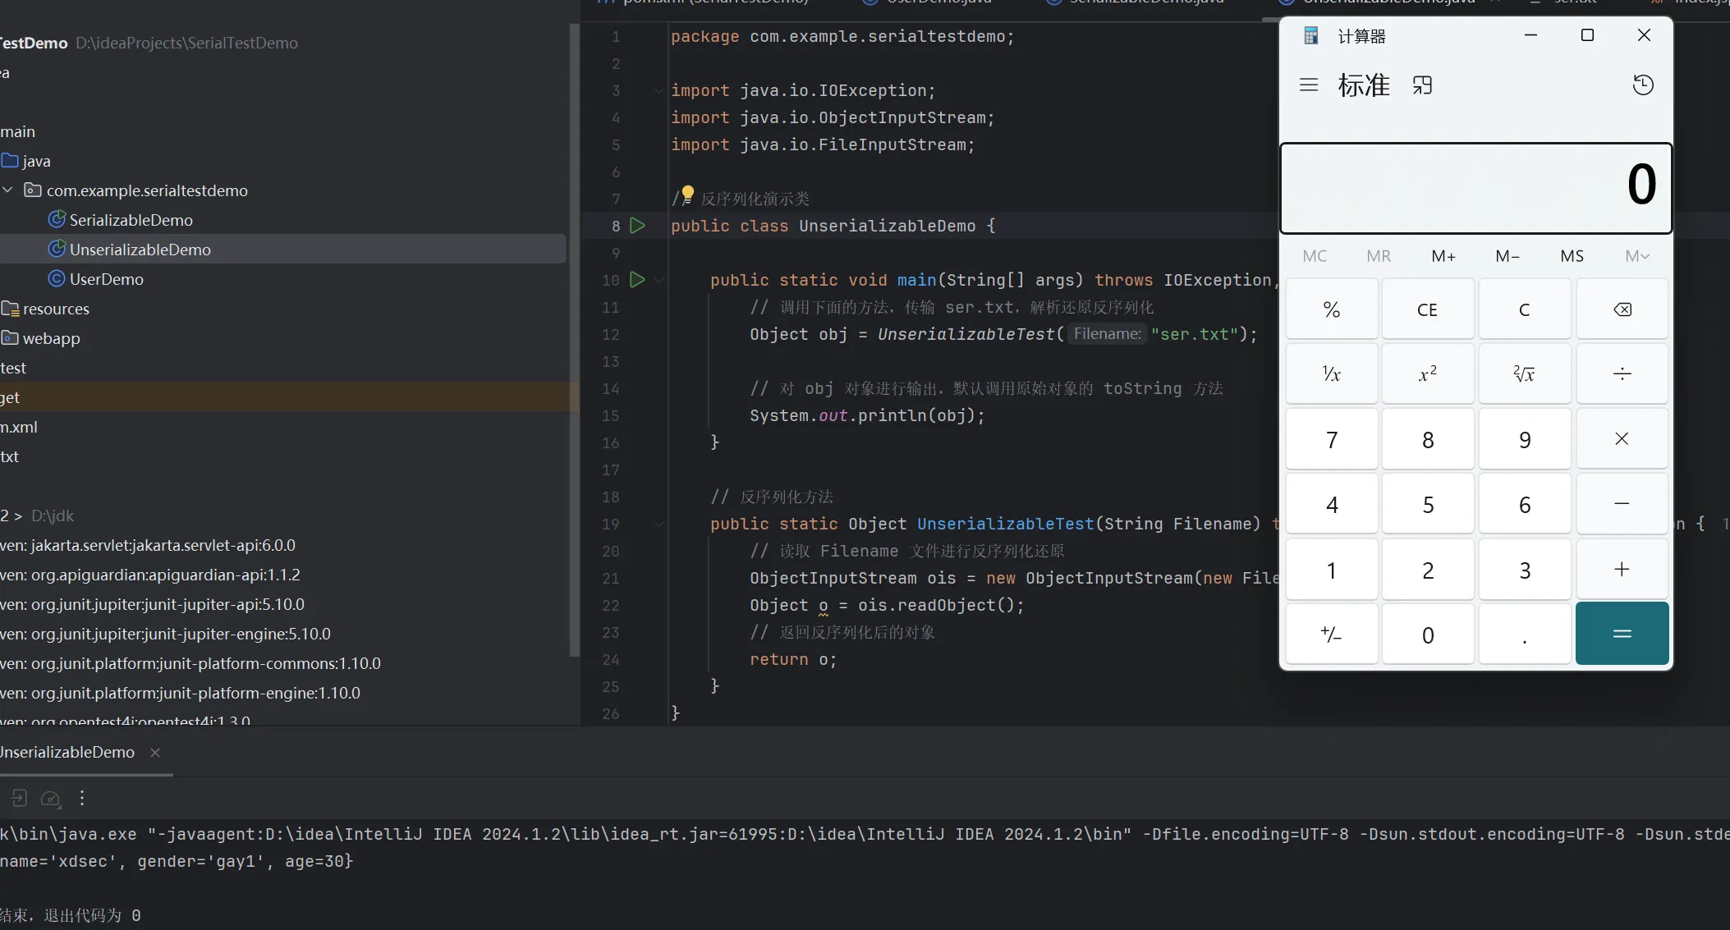Open the calculator memory list dropdown (M∨)
Viewport: 1730px width, 930px height.
[x=1636, y=256]
